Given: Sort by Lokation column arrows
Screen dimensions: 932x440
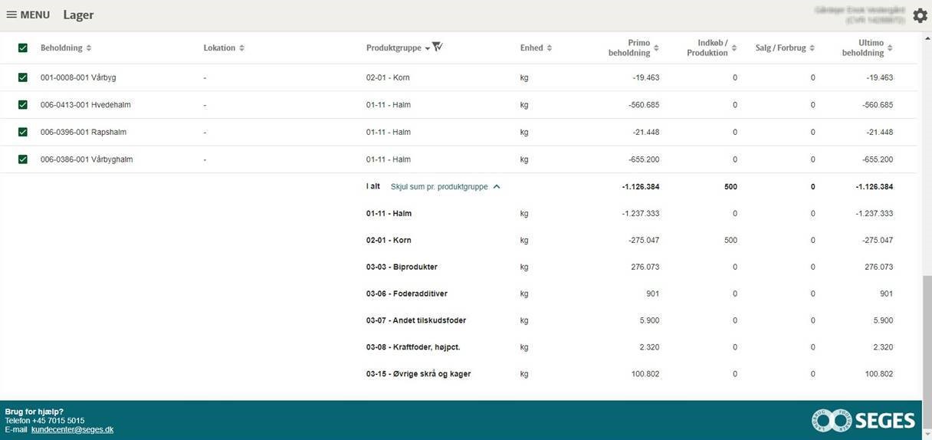Looking at the screenshot, I should [242, 48].
